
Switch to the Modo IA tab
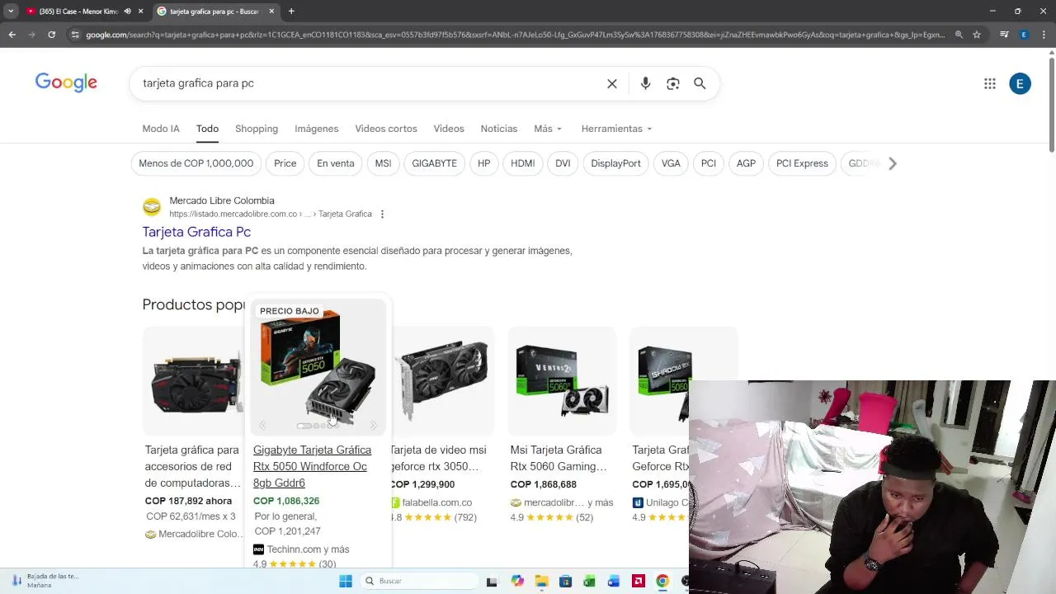tap(161, 129)
